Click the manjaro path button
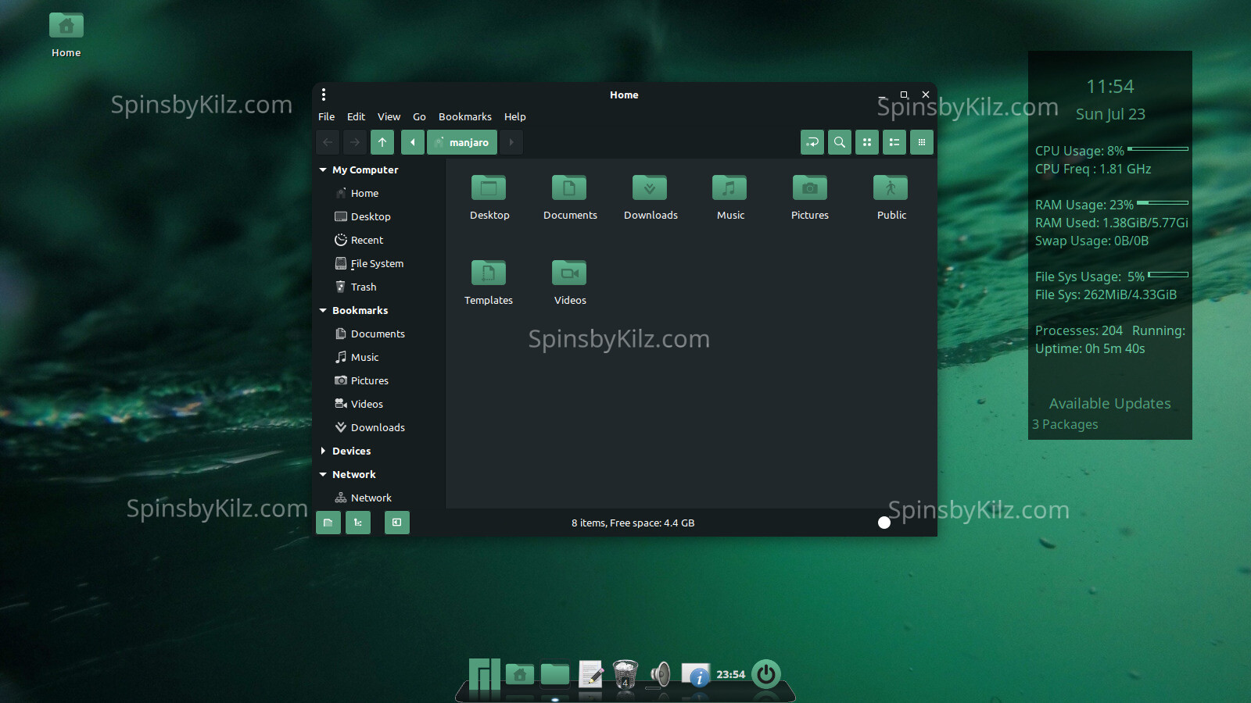 [462, 142]
